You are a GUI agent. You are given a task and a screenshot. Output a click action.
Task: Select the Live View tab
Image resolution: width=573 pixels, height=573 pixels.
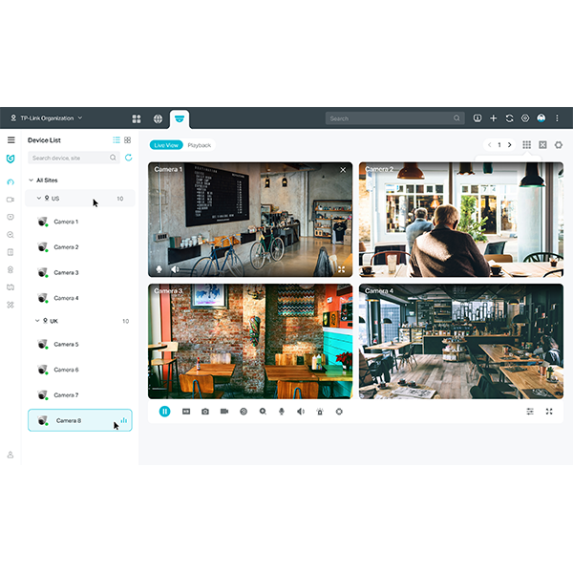point(166,145)
